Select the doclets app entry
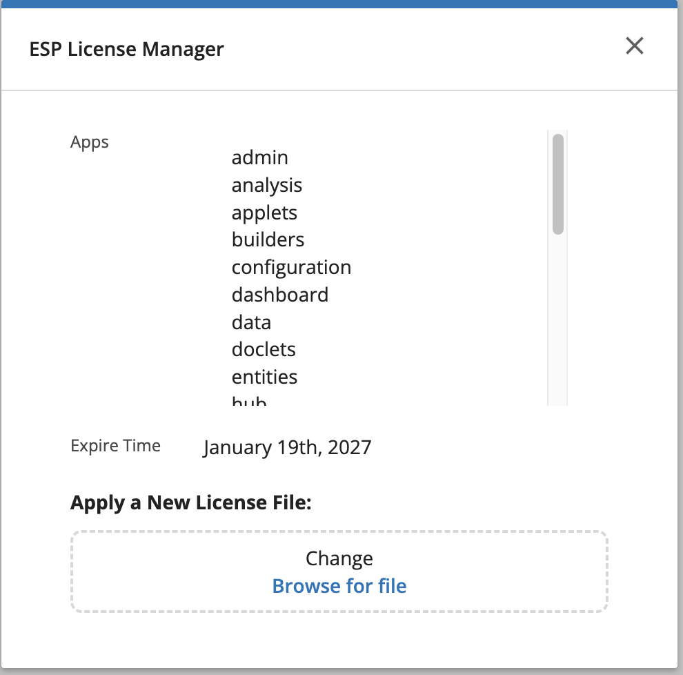This screenshot has width=683, height=675. click(263, 349)
